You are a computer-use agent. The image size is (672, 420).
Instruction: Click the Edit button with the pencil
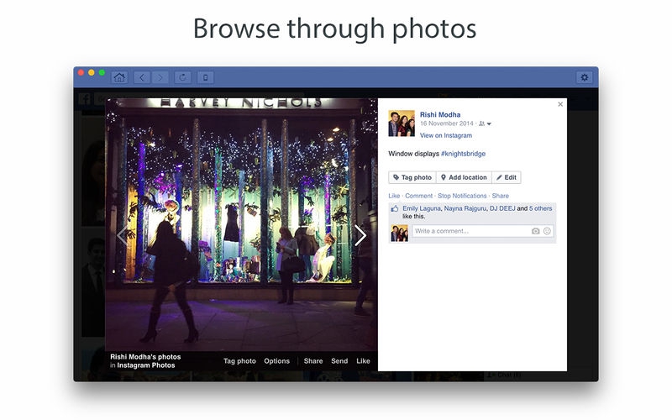click(x=507, y=177)
